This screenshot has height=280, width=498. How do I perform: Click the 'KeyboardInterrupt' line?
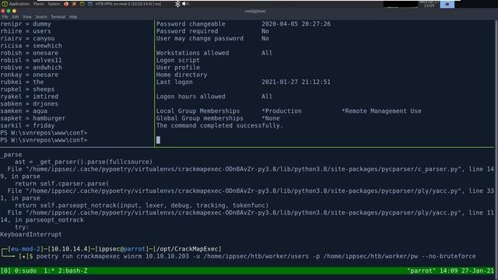click(31, 235)
